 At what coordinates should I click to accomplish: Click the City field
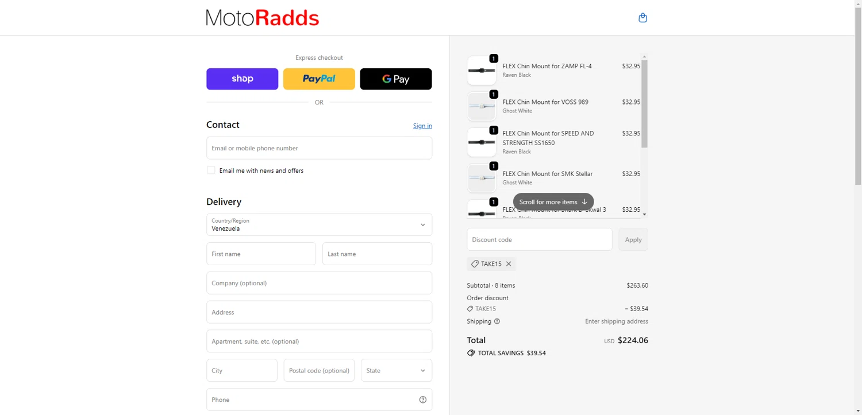pos(242,371)
